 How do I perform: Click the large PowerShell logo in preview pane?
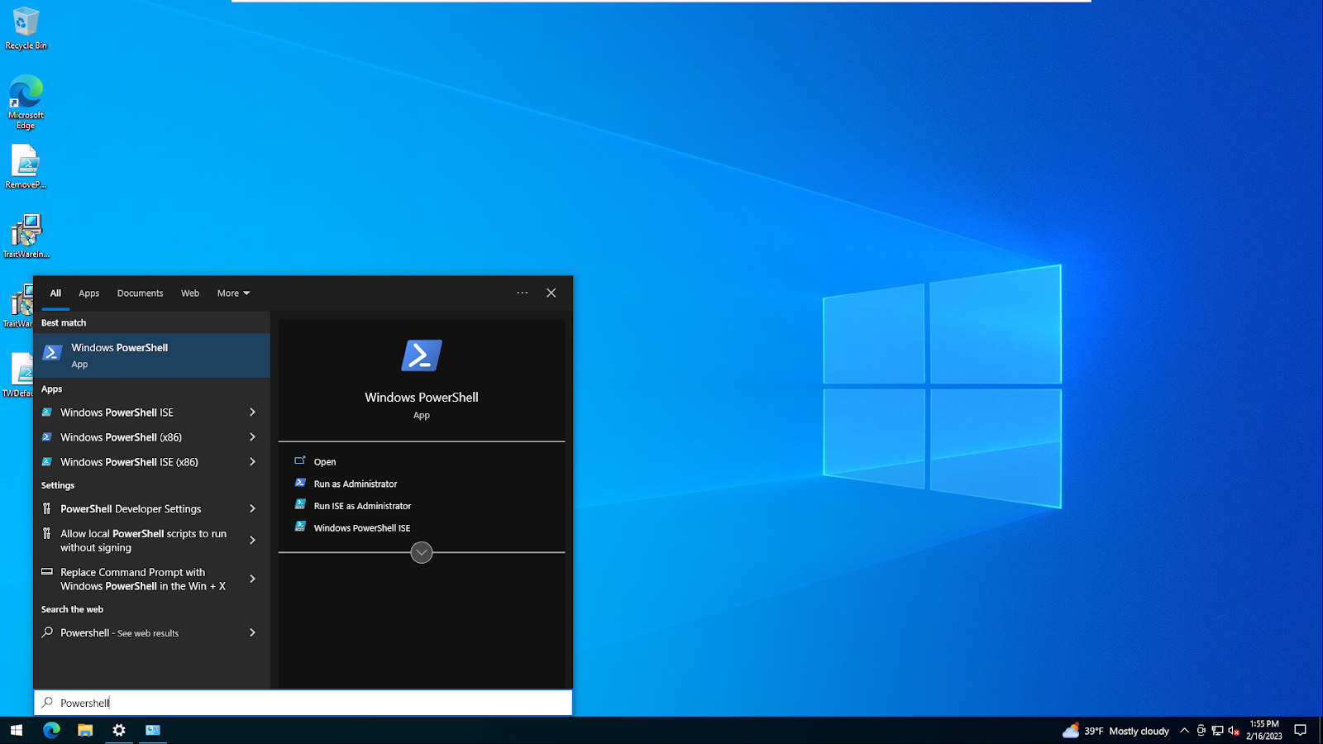click(422, 355)
